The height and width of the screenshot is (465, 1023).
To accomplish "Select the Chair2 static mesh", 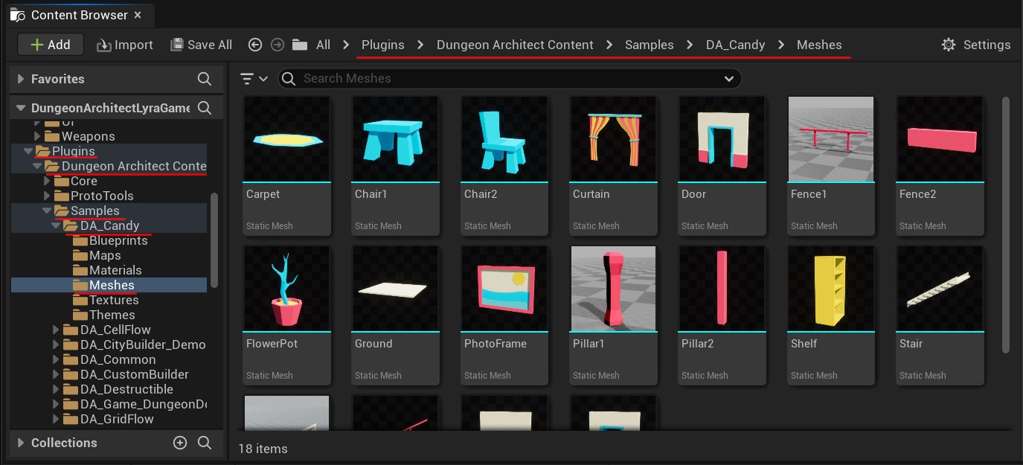I will coord(504,166).
